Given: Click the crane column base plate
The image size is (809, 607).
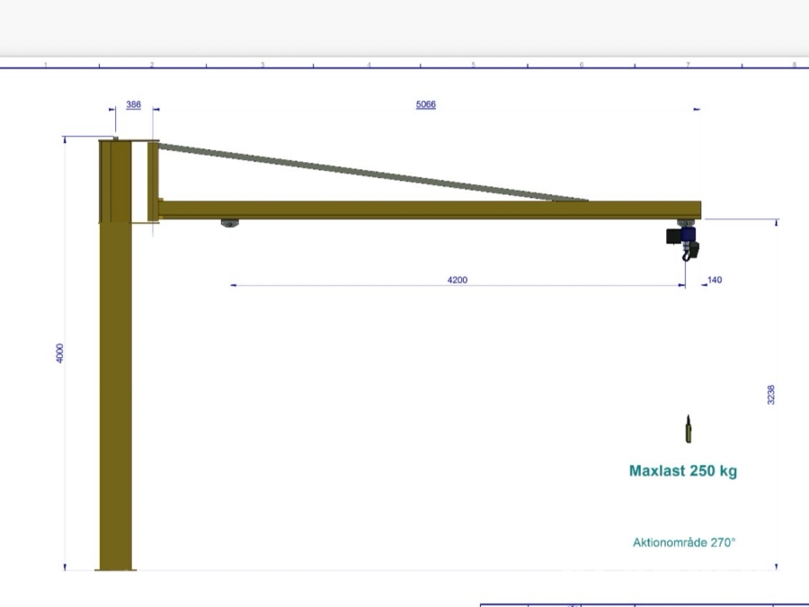Looking at the screenshot, I should [115, 568].
